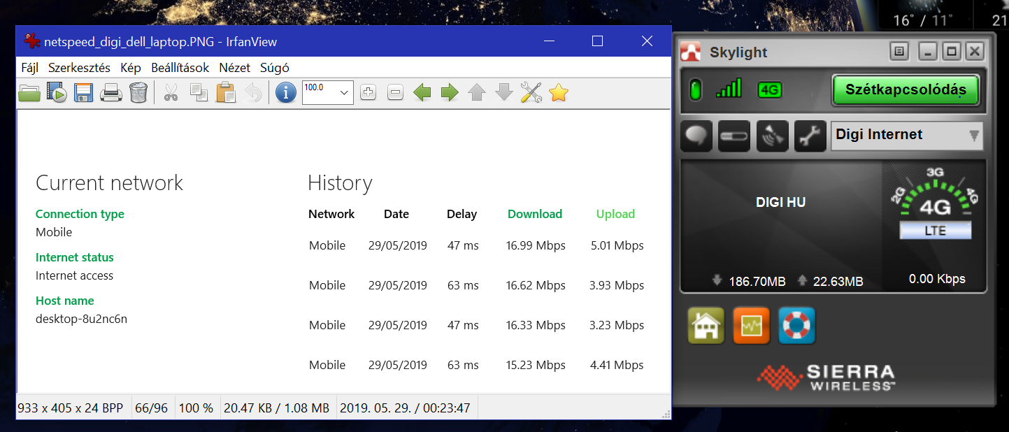Click the Upload column header in History
Image resolution: width=1009 pixels, height=432 pixels.
tap(615, 214)
